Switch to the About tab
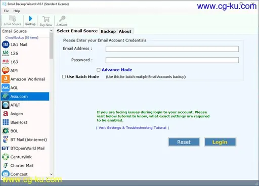The height and width of the screenshot is (186, 259). 125,31
